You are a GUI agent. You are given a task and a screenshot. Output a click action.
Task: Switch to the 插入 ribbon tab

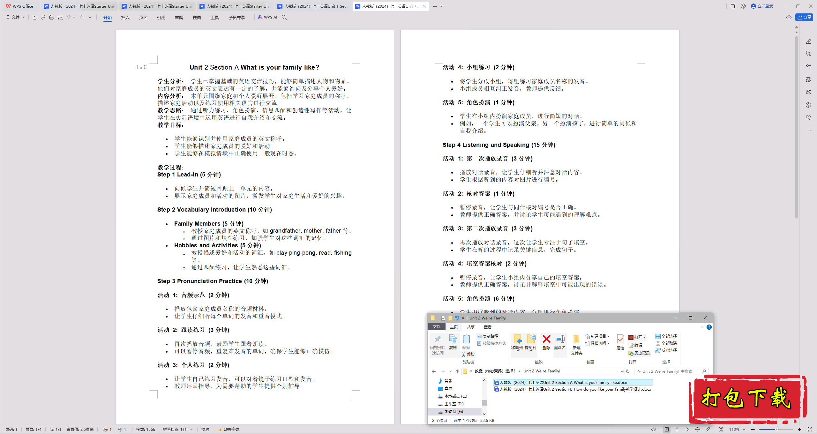tap(125, 18)
